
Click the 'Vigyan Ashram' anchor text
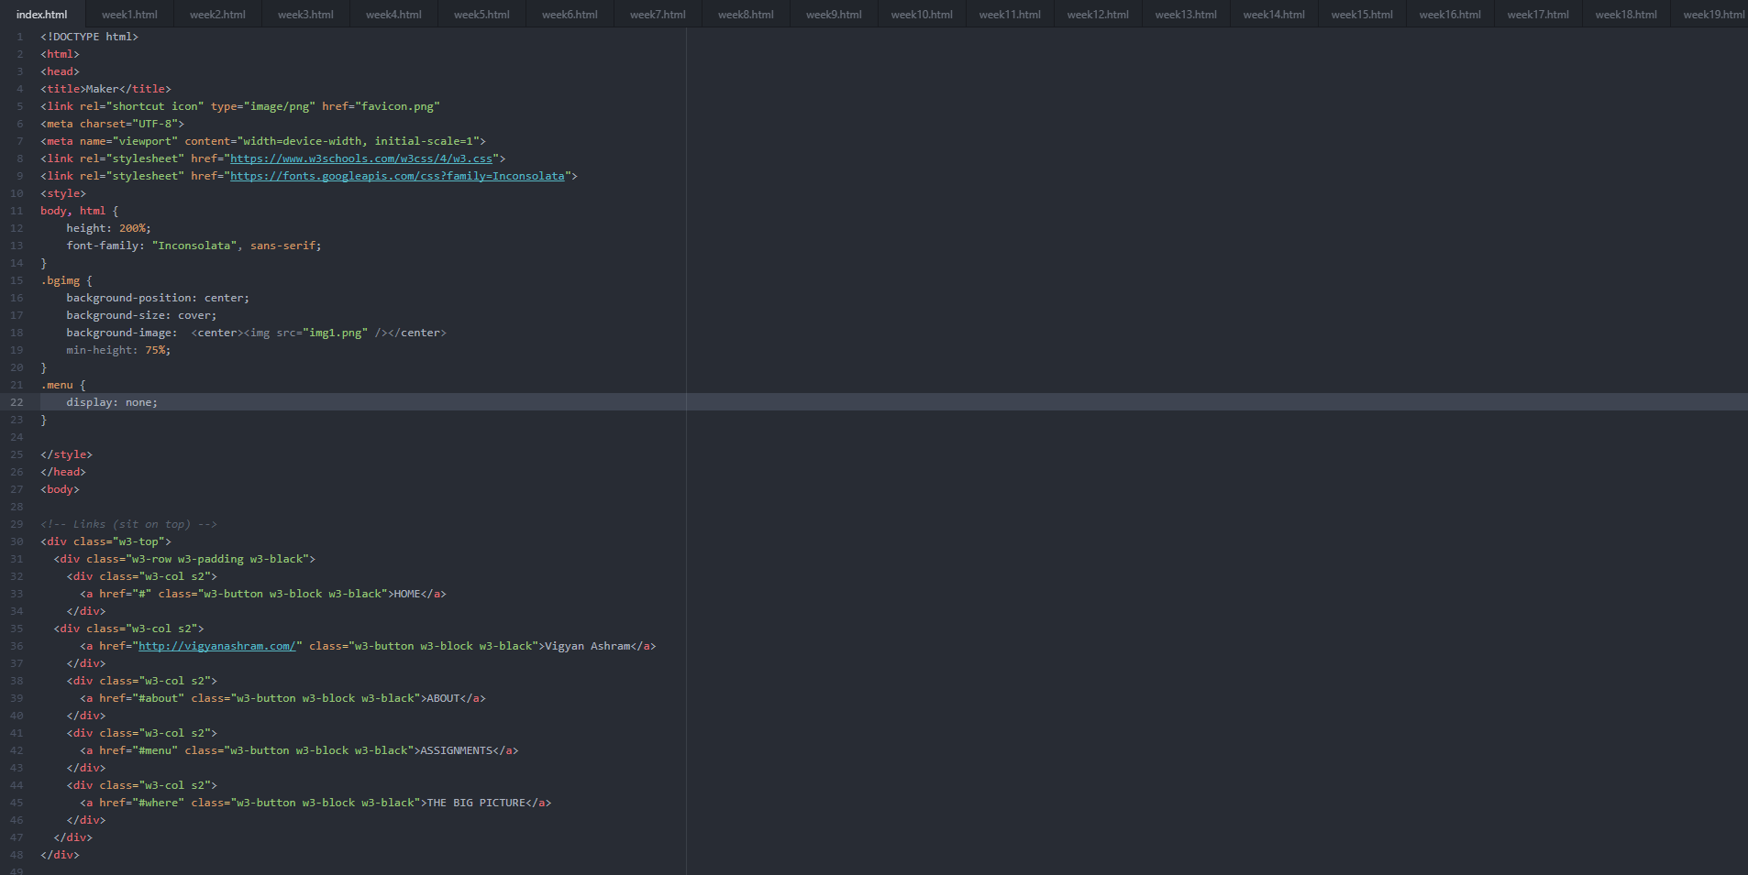(x=587, y=646)
